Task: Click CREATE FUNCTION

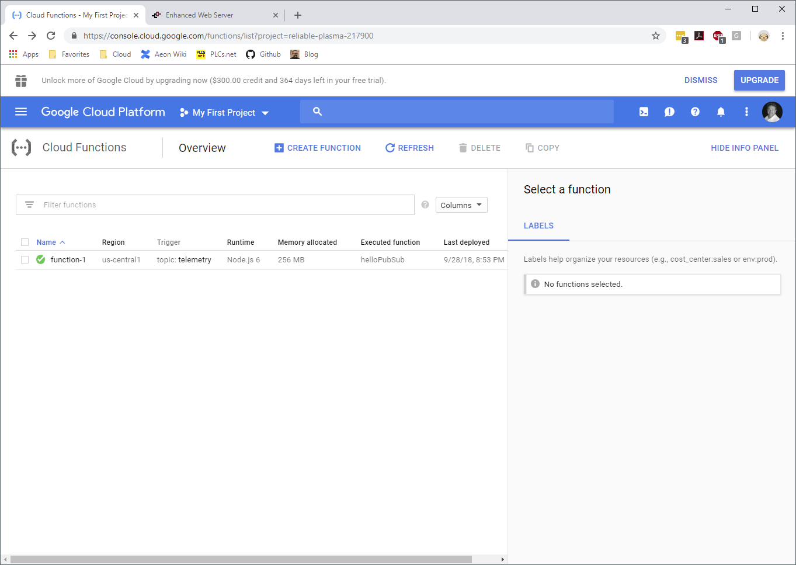Action: [x=318, y=148]
